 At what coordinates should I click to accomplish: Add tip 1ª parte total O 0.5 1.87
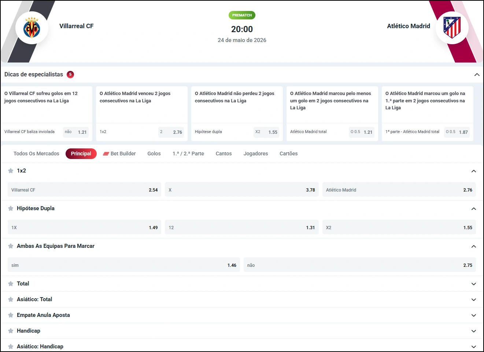(457, 132)
